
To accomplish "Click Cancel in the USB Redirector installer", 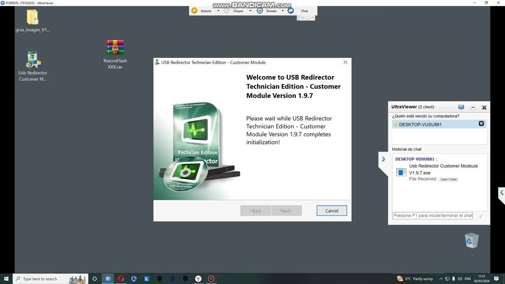I will coord(332,211).
